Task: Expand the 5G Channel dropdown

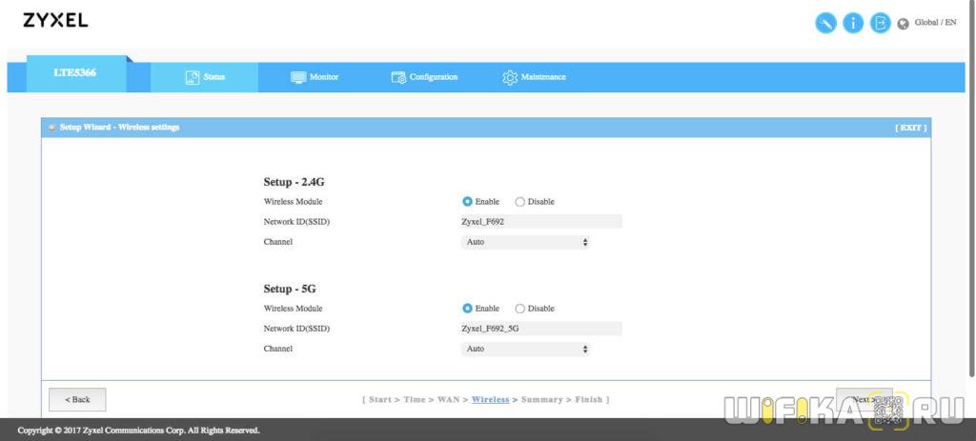Action: 526,349
